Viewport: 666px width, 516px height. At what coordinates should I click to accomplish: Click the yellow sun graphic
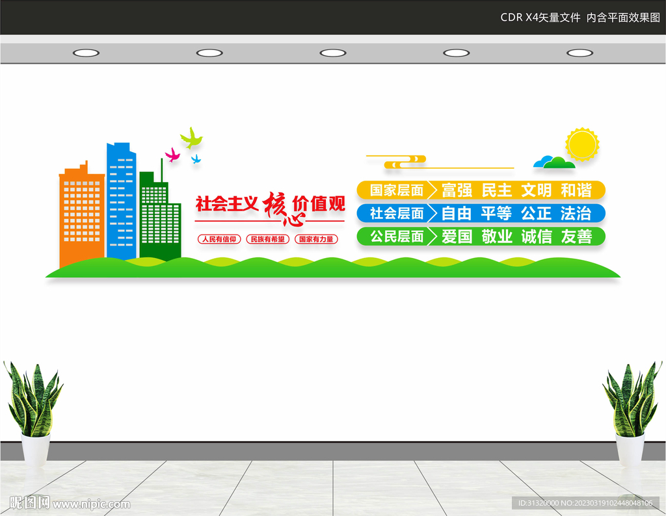[582, 144]
